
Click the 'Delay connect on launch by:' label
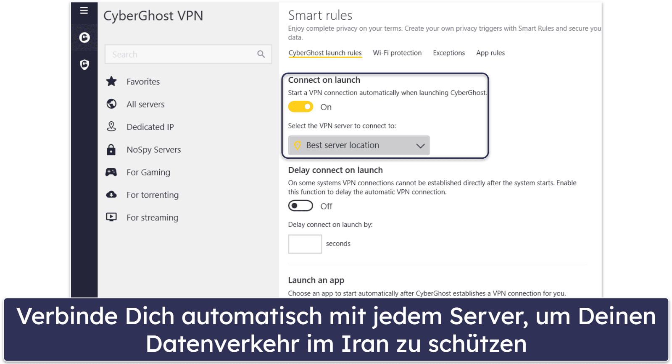(330, 225)
